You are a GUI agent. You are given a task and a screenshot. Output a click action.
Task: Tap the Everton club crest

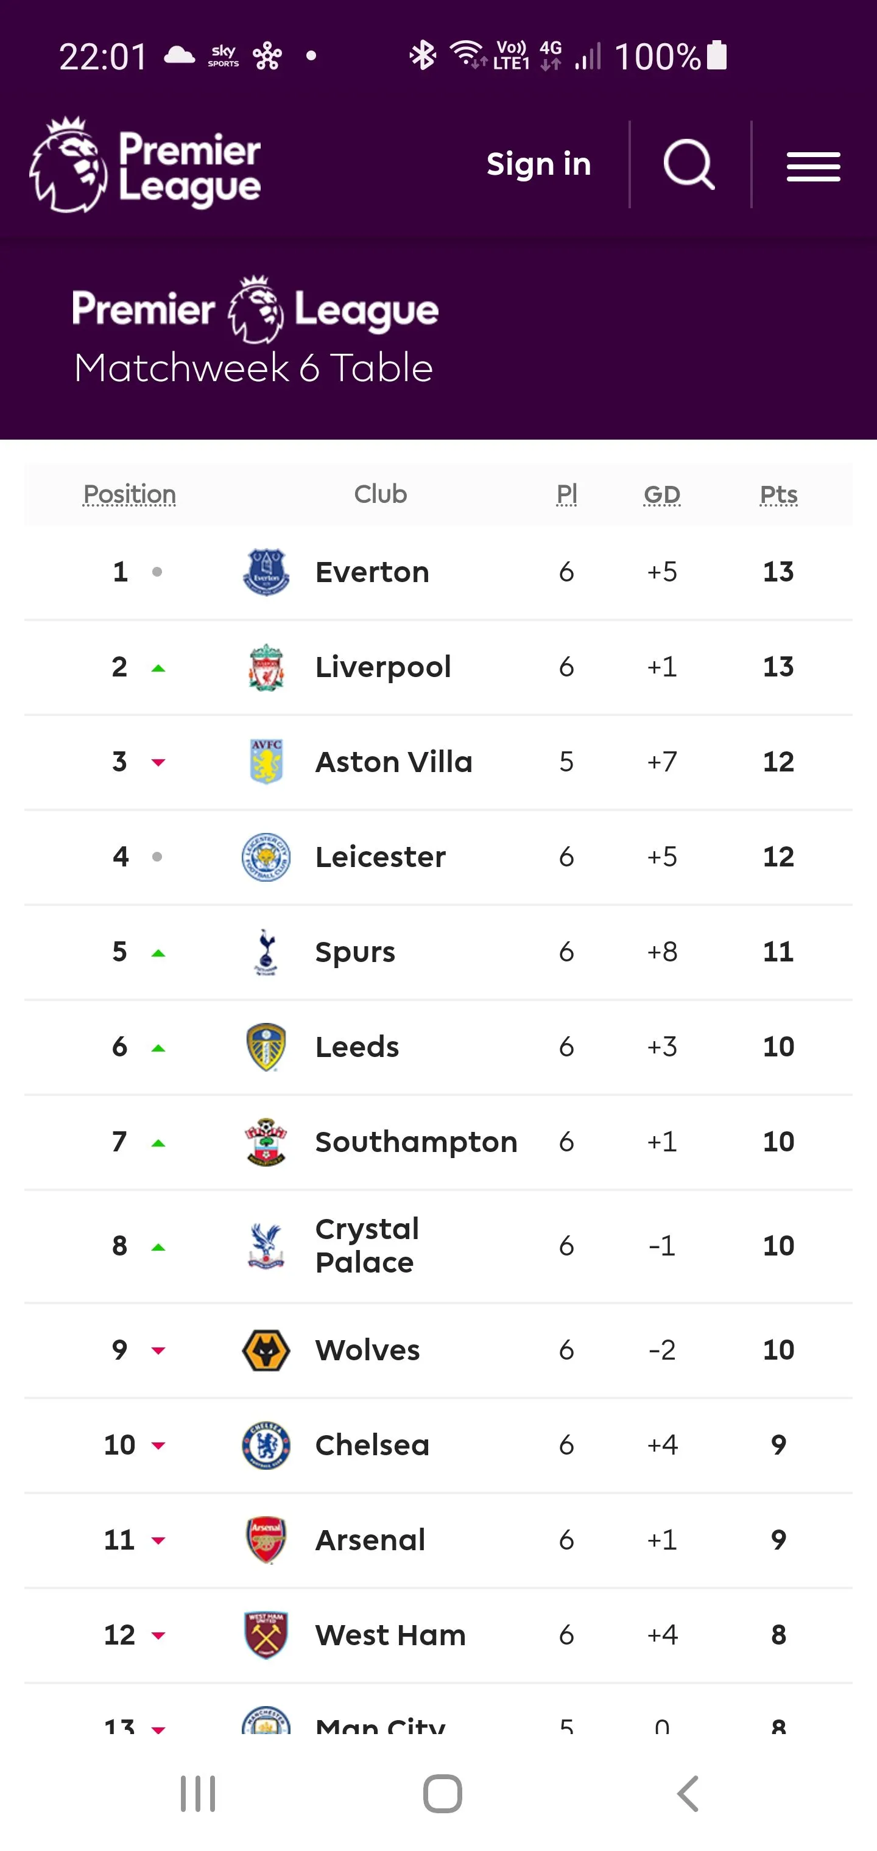[266, 572]
